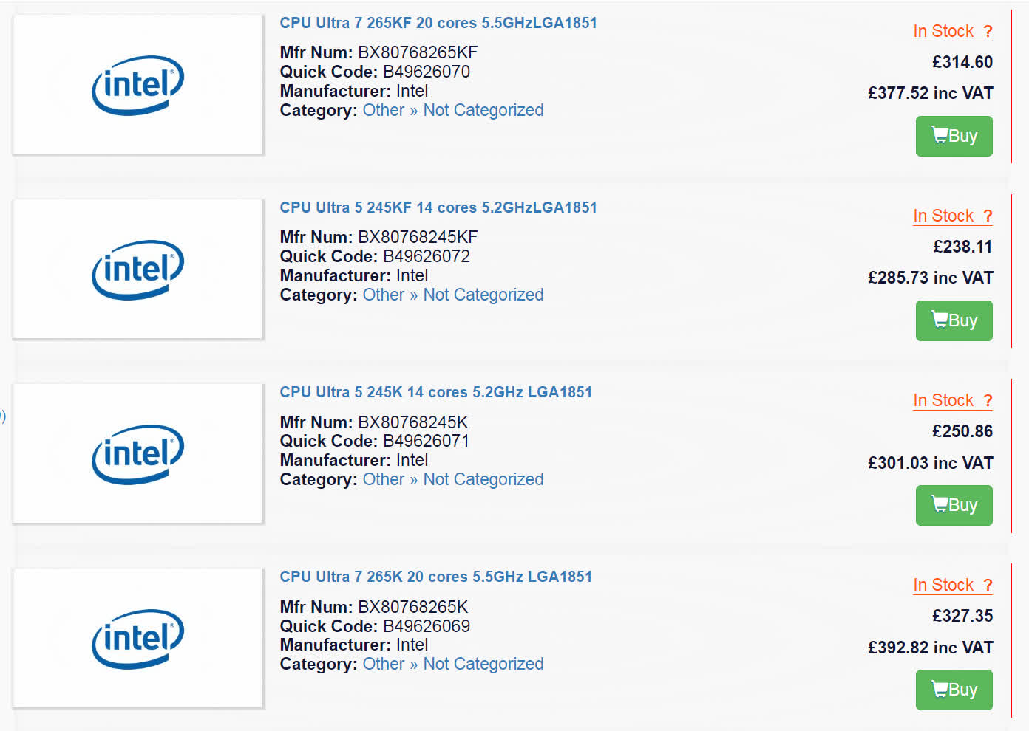Click Buy button for Ultra 7 265KF

[954, 136]
